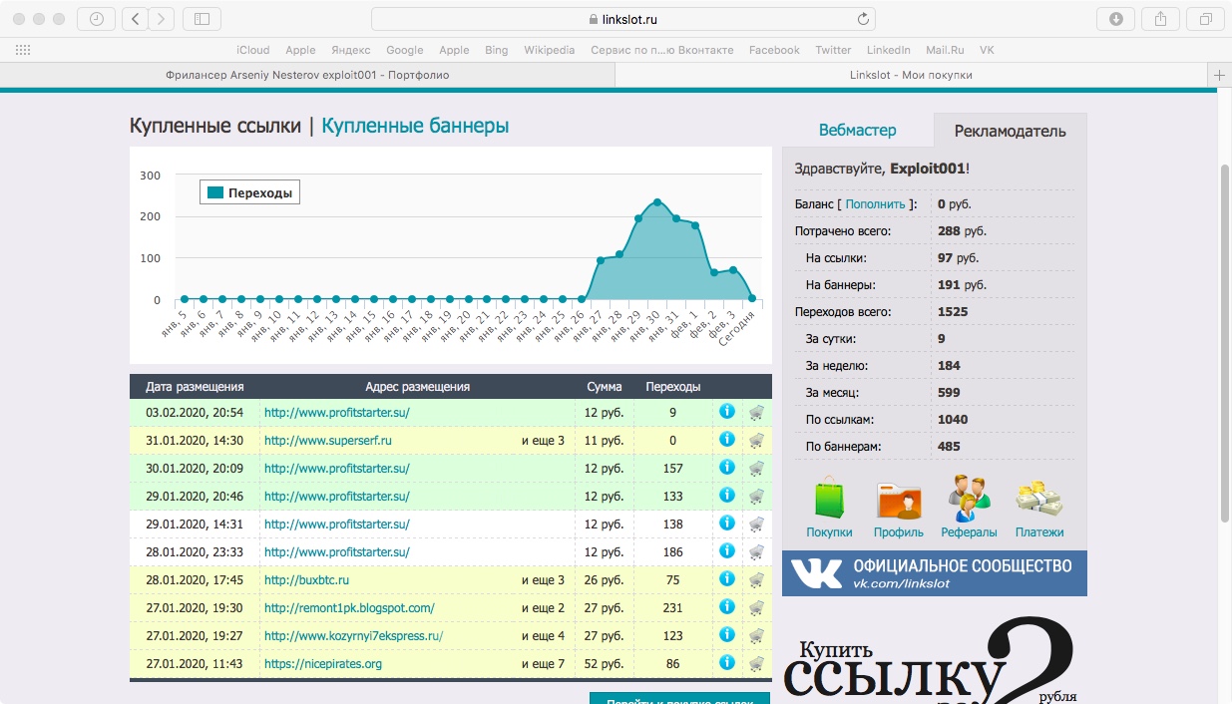Open Wikipedia bookmark
The width and height of the screenshot is (1232, 704).
coord(550,50)
